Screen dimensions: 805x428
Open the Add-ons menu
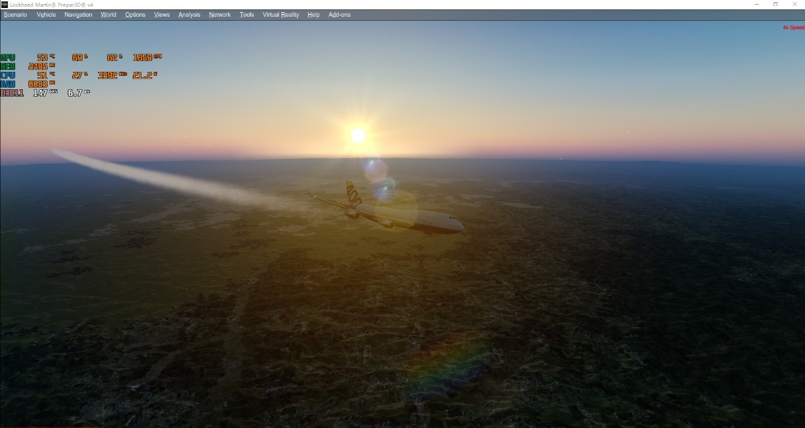pos(338,14)
